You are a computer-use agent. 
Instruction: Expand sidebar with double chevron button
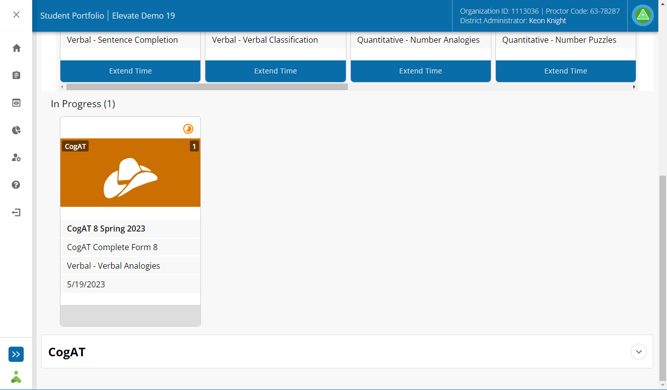click(x=16, y=354)
